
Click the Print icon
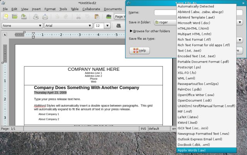pos(45,17)
